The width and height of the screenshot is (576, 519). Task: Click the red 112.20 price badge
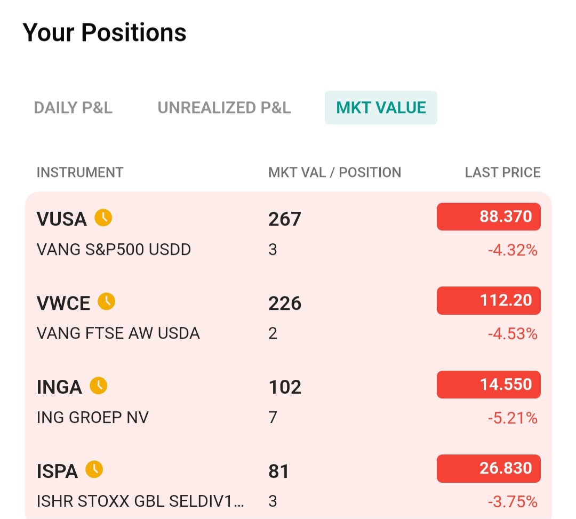(x=489, y=300)
